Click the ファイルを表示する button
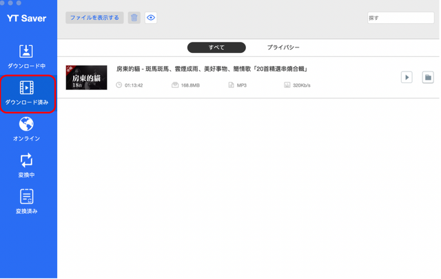 [x=94, y=17]
